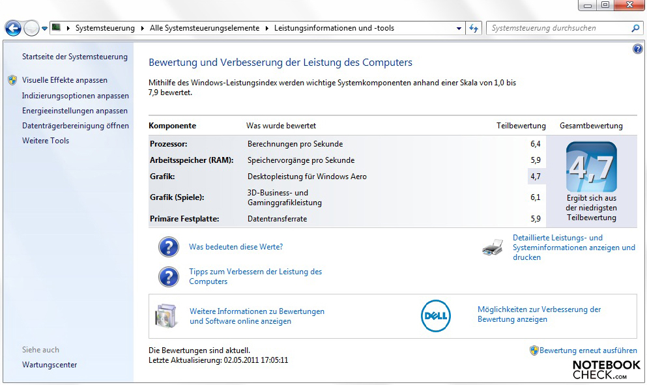647x385 pixels.
Task: Click the Teilbewertung column header
Action: tap(521, 126)
